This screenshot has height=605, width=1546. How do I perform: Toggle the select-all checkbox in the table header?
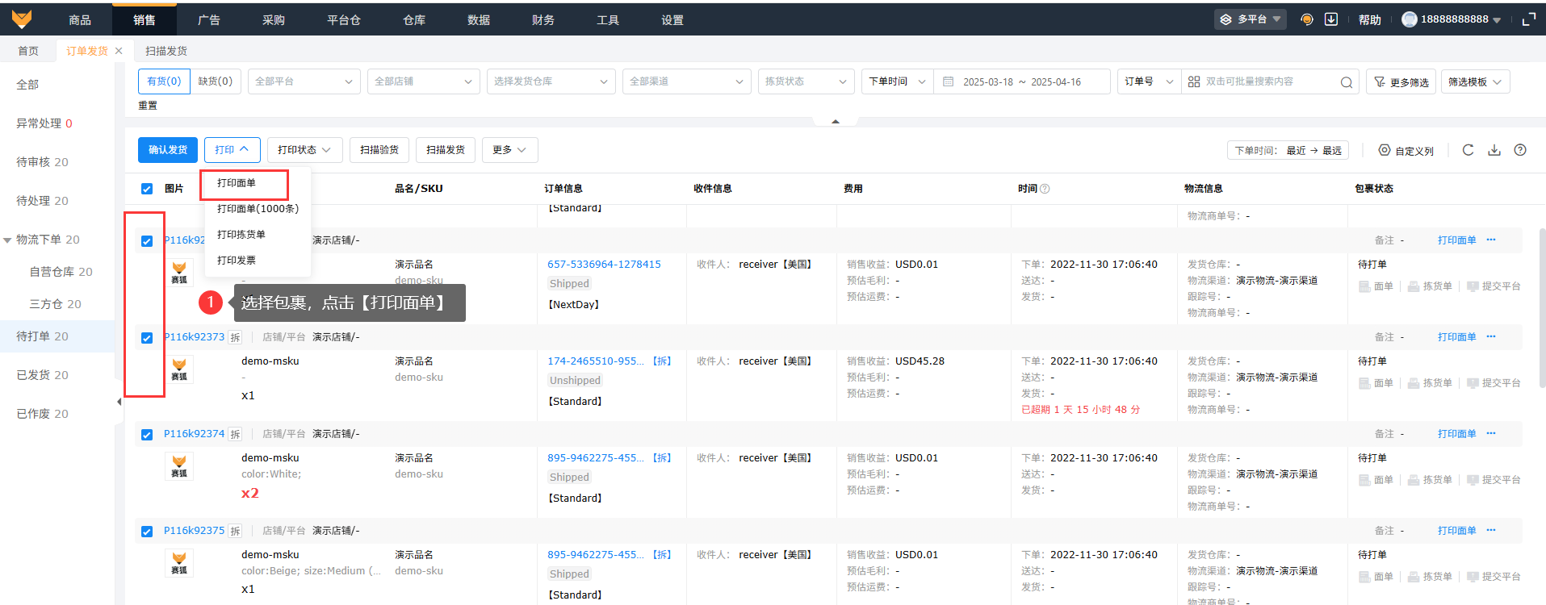[147, 189]
